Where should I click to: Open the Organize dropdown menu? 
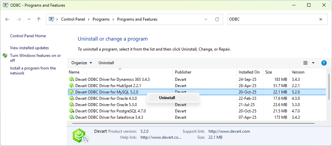tap(82, 63)
